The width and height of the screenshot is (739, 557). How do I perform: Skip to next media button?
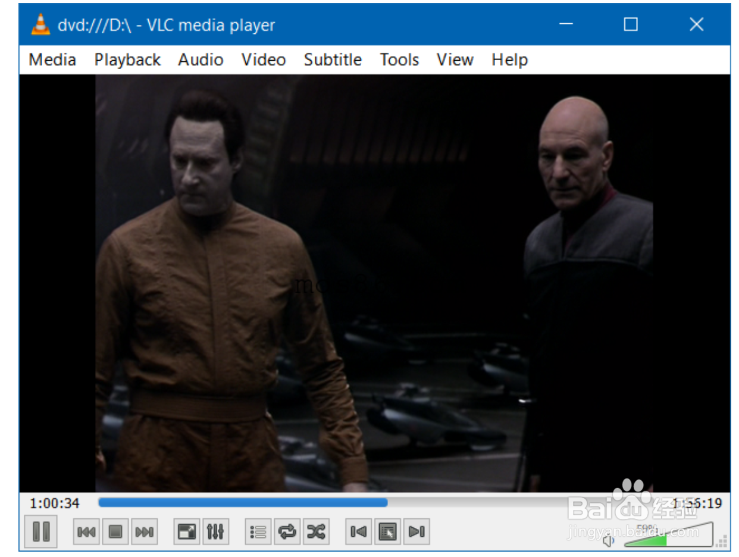click(145, 532)
